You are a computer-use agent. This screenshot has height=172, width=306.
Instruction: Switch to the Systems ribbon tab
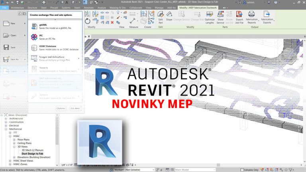pyautogui.click(x=66, y=8)
